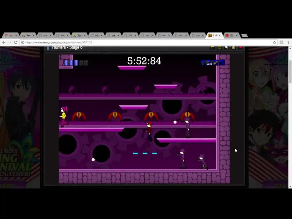Open a new browser tab
Image resolution: width=292 pixels, height=219 pixels.
click(244, 36)
